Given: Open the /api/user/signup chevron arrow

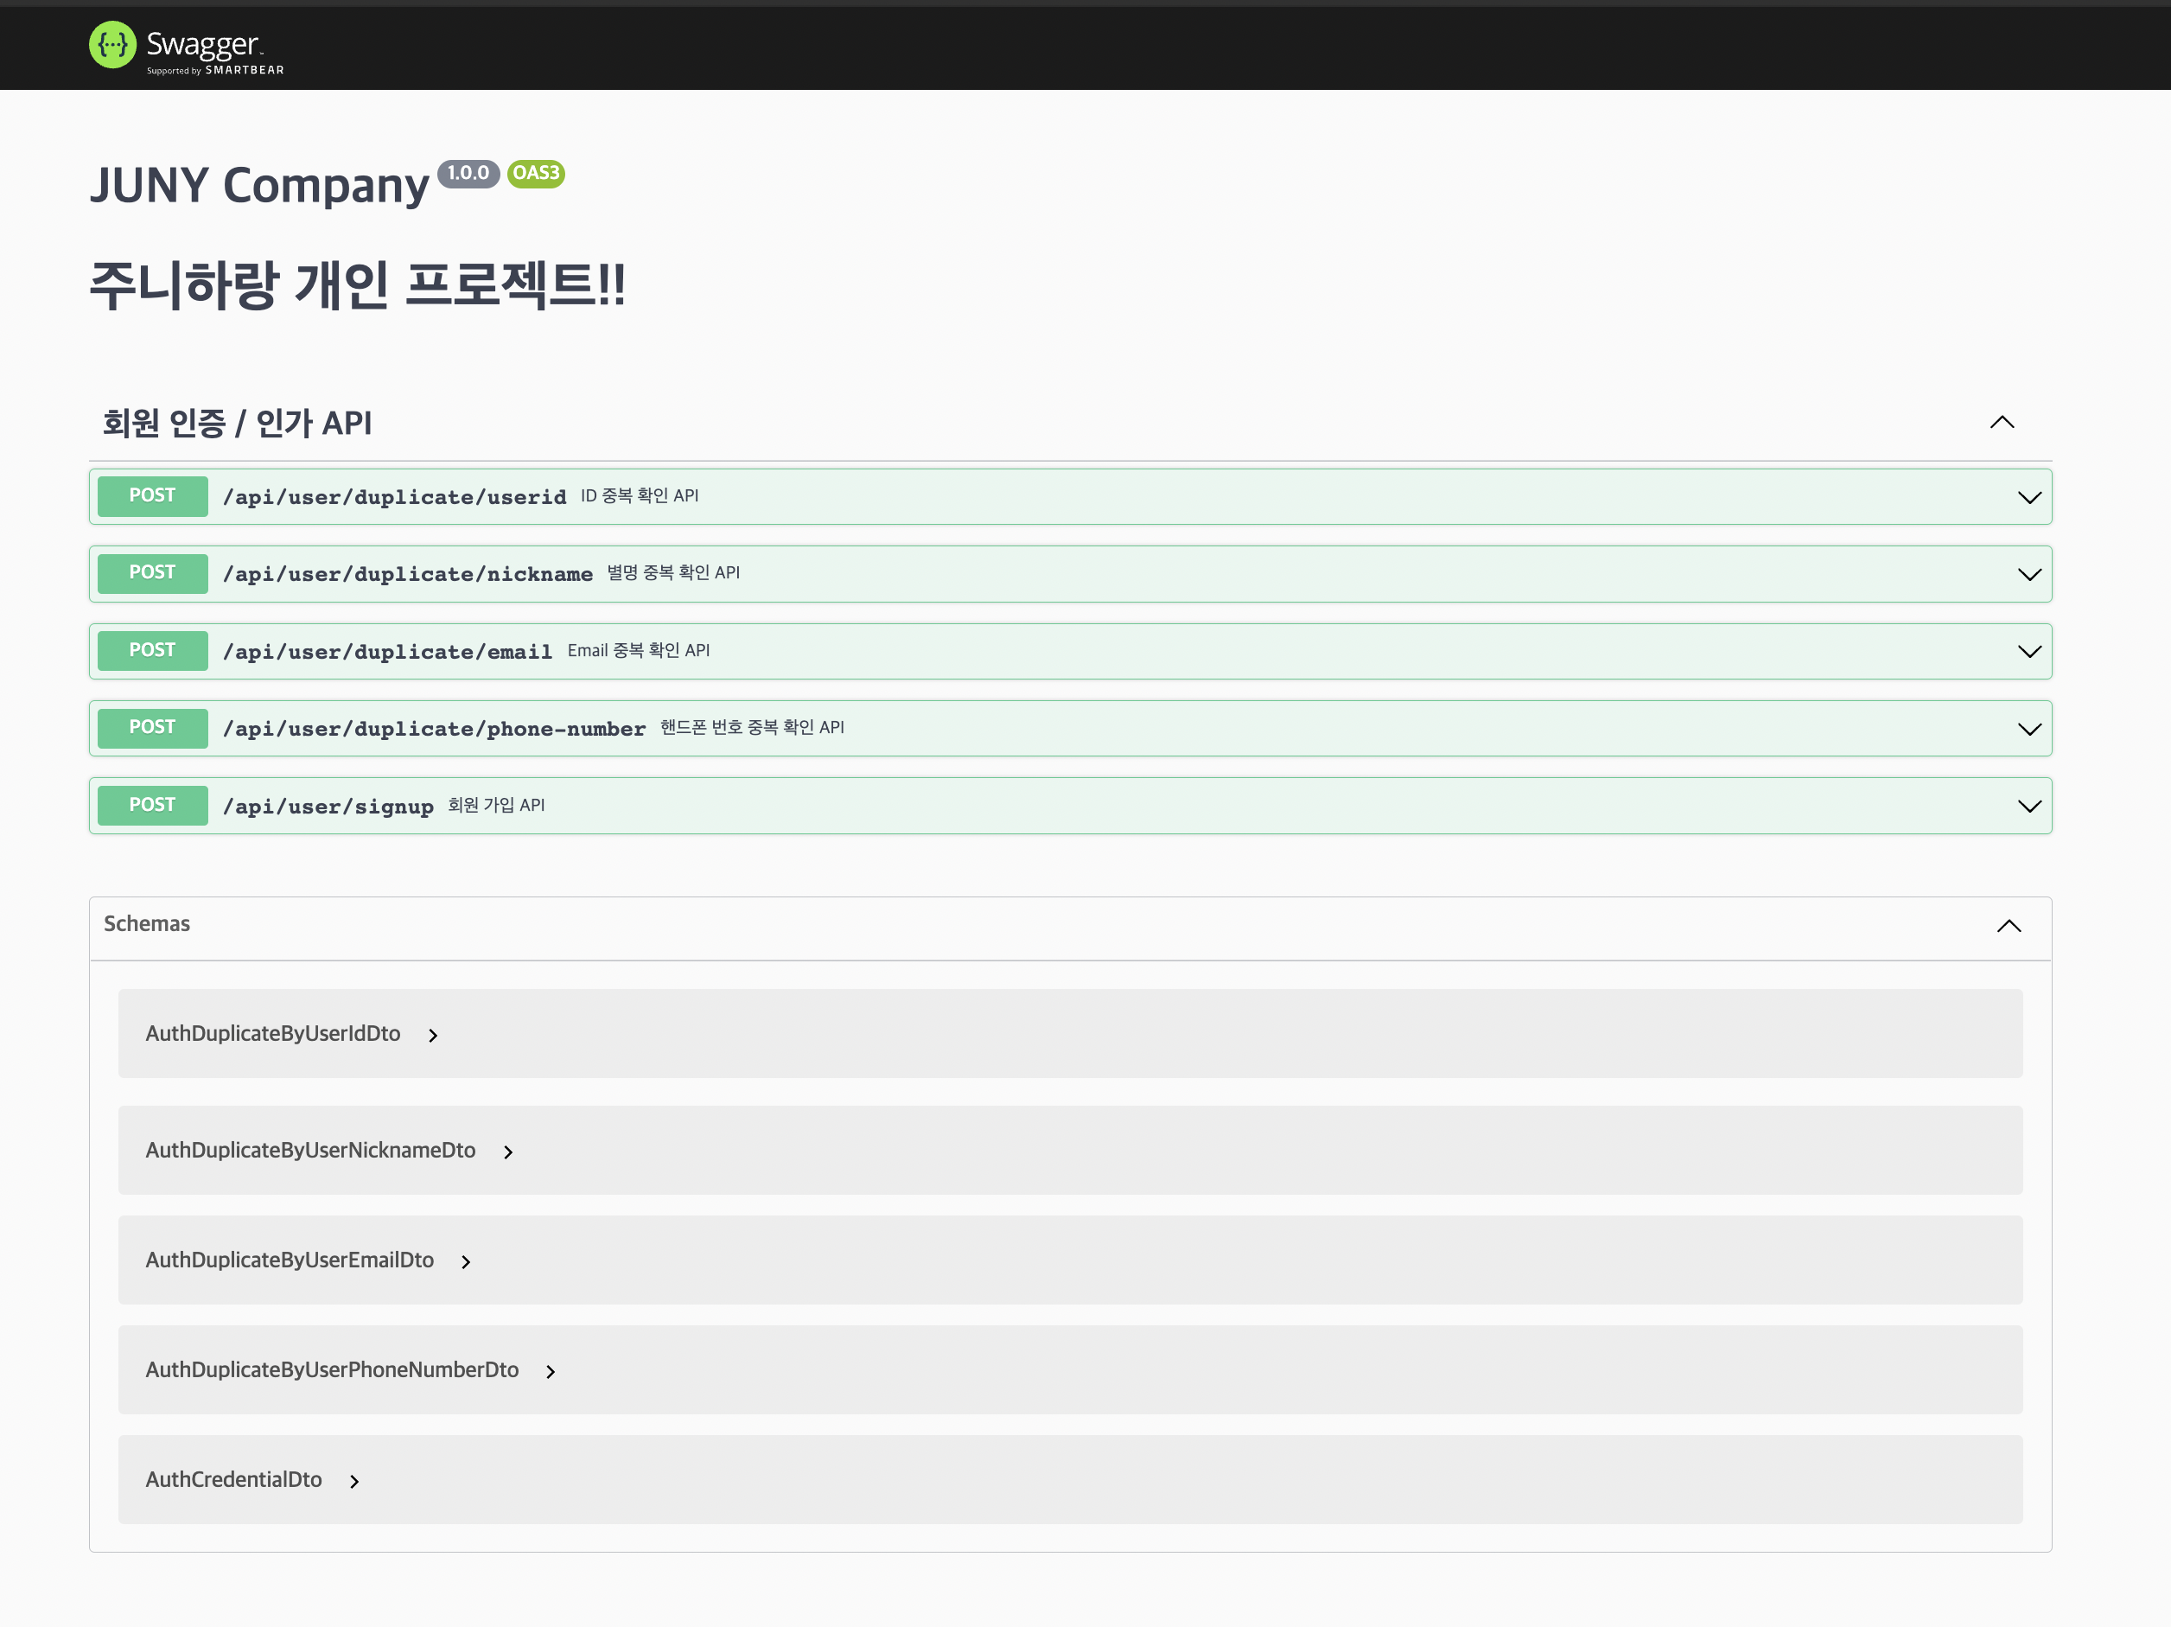Looking at the screenshot, I should coord(2028,806).
